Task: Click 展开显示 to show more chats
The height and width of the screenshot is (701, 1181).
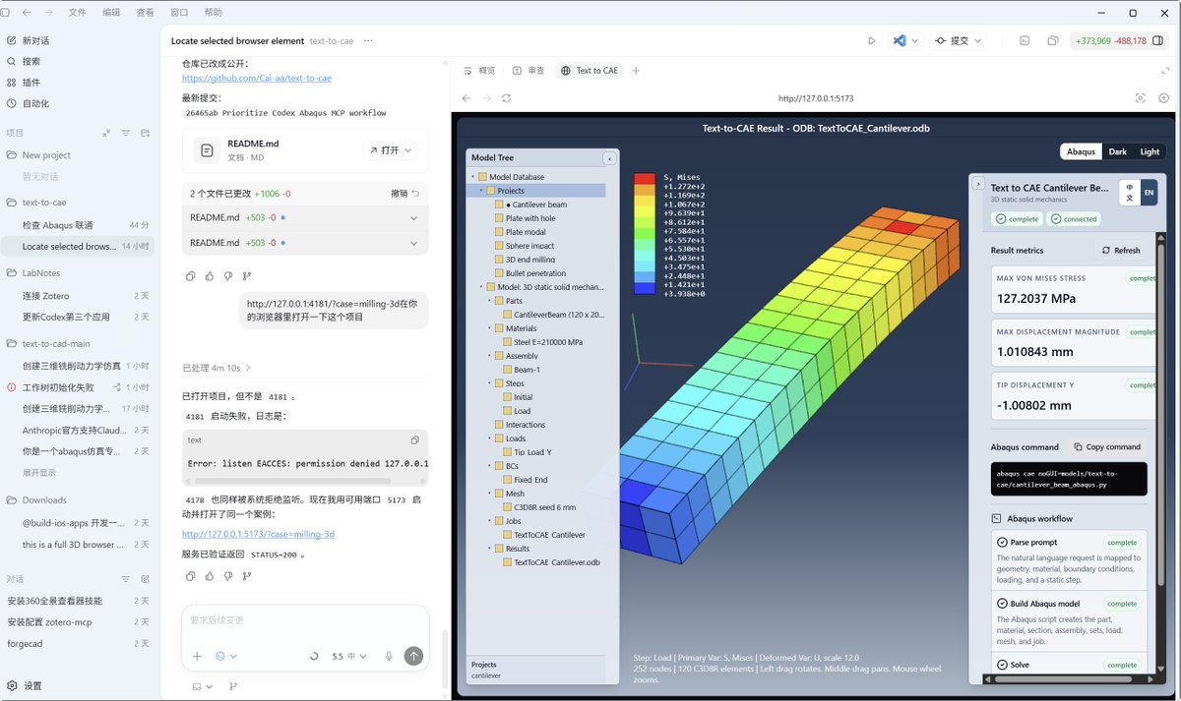Action: pyautogui.click(x=39, y=472)
